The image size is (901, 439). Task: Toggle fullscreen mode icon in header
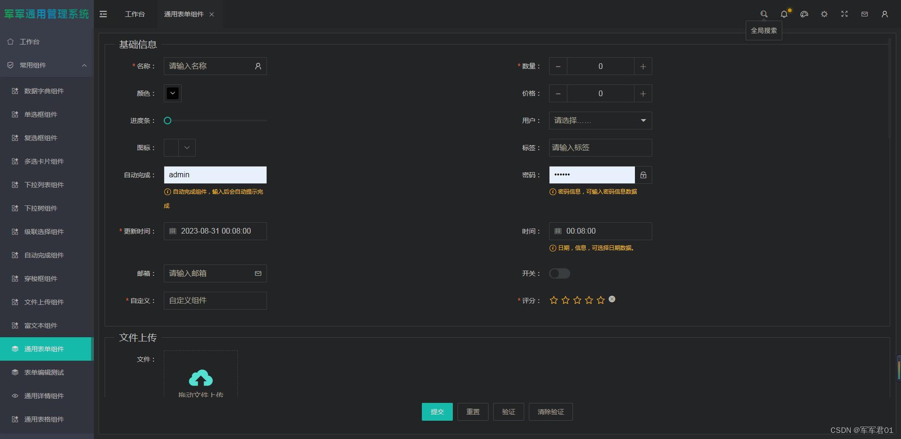click(844, 14)
